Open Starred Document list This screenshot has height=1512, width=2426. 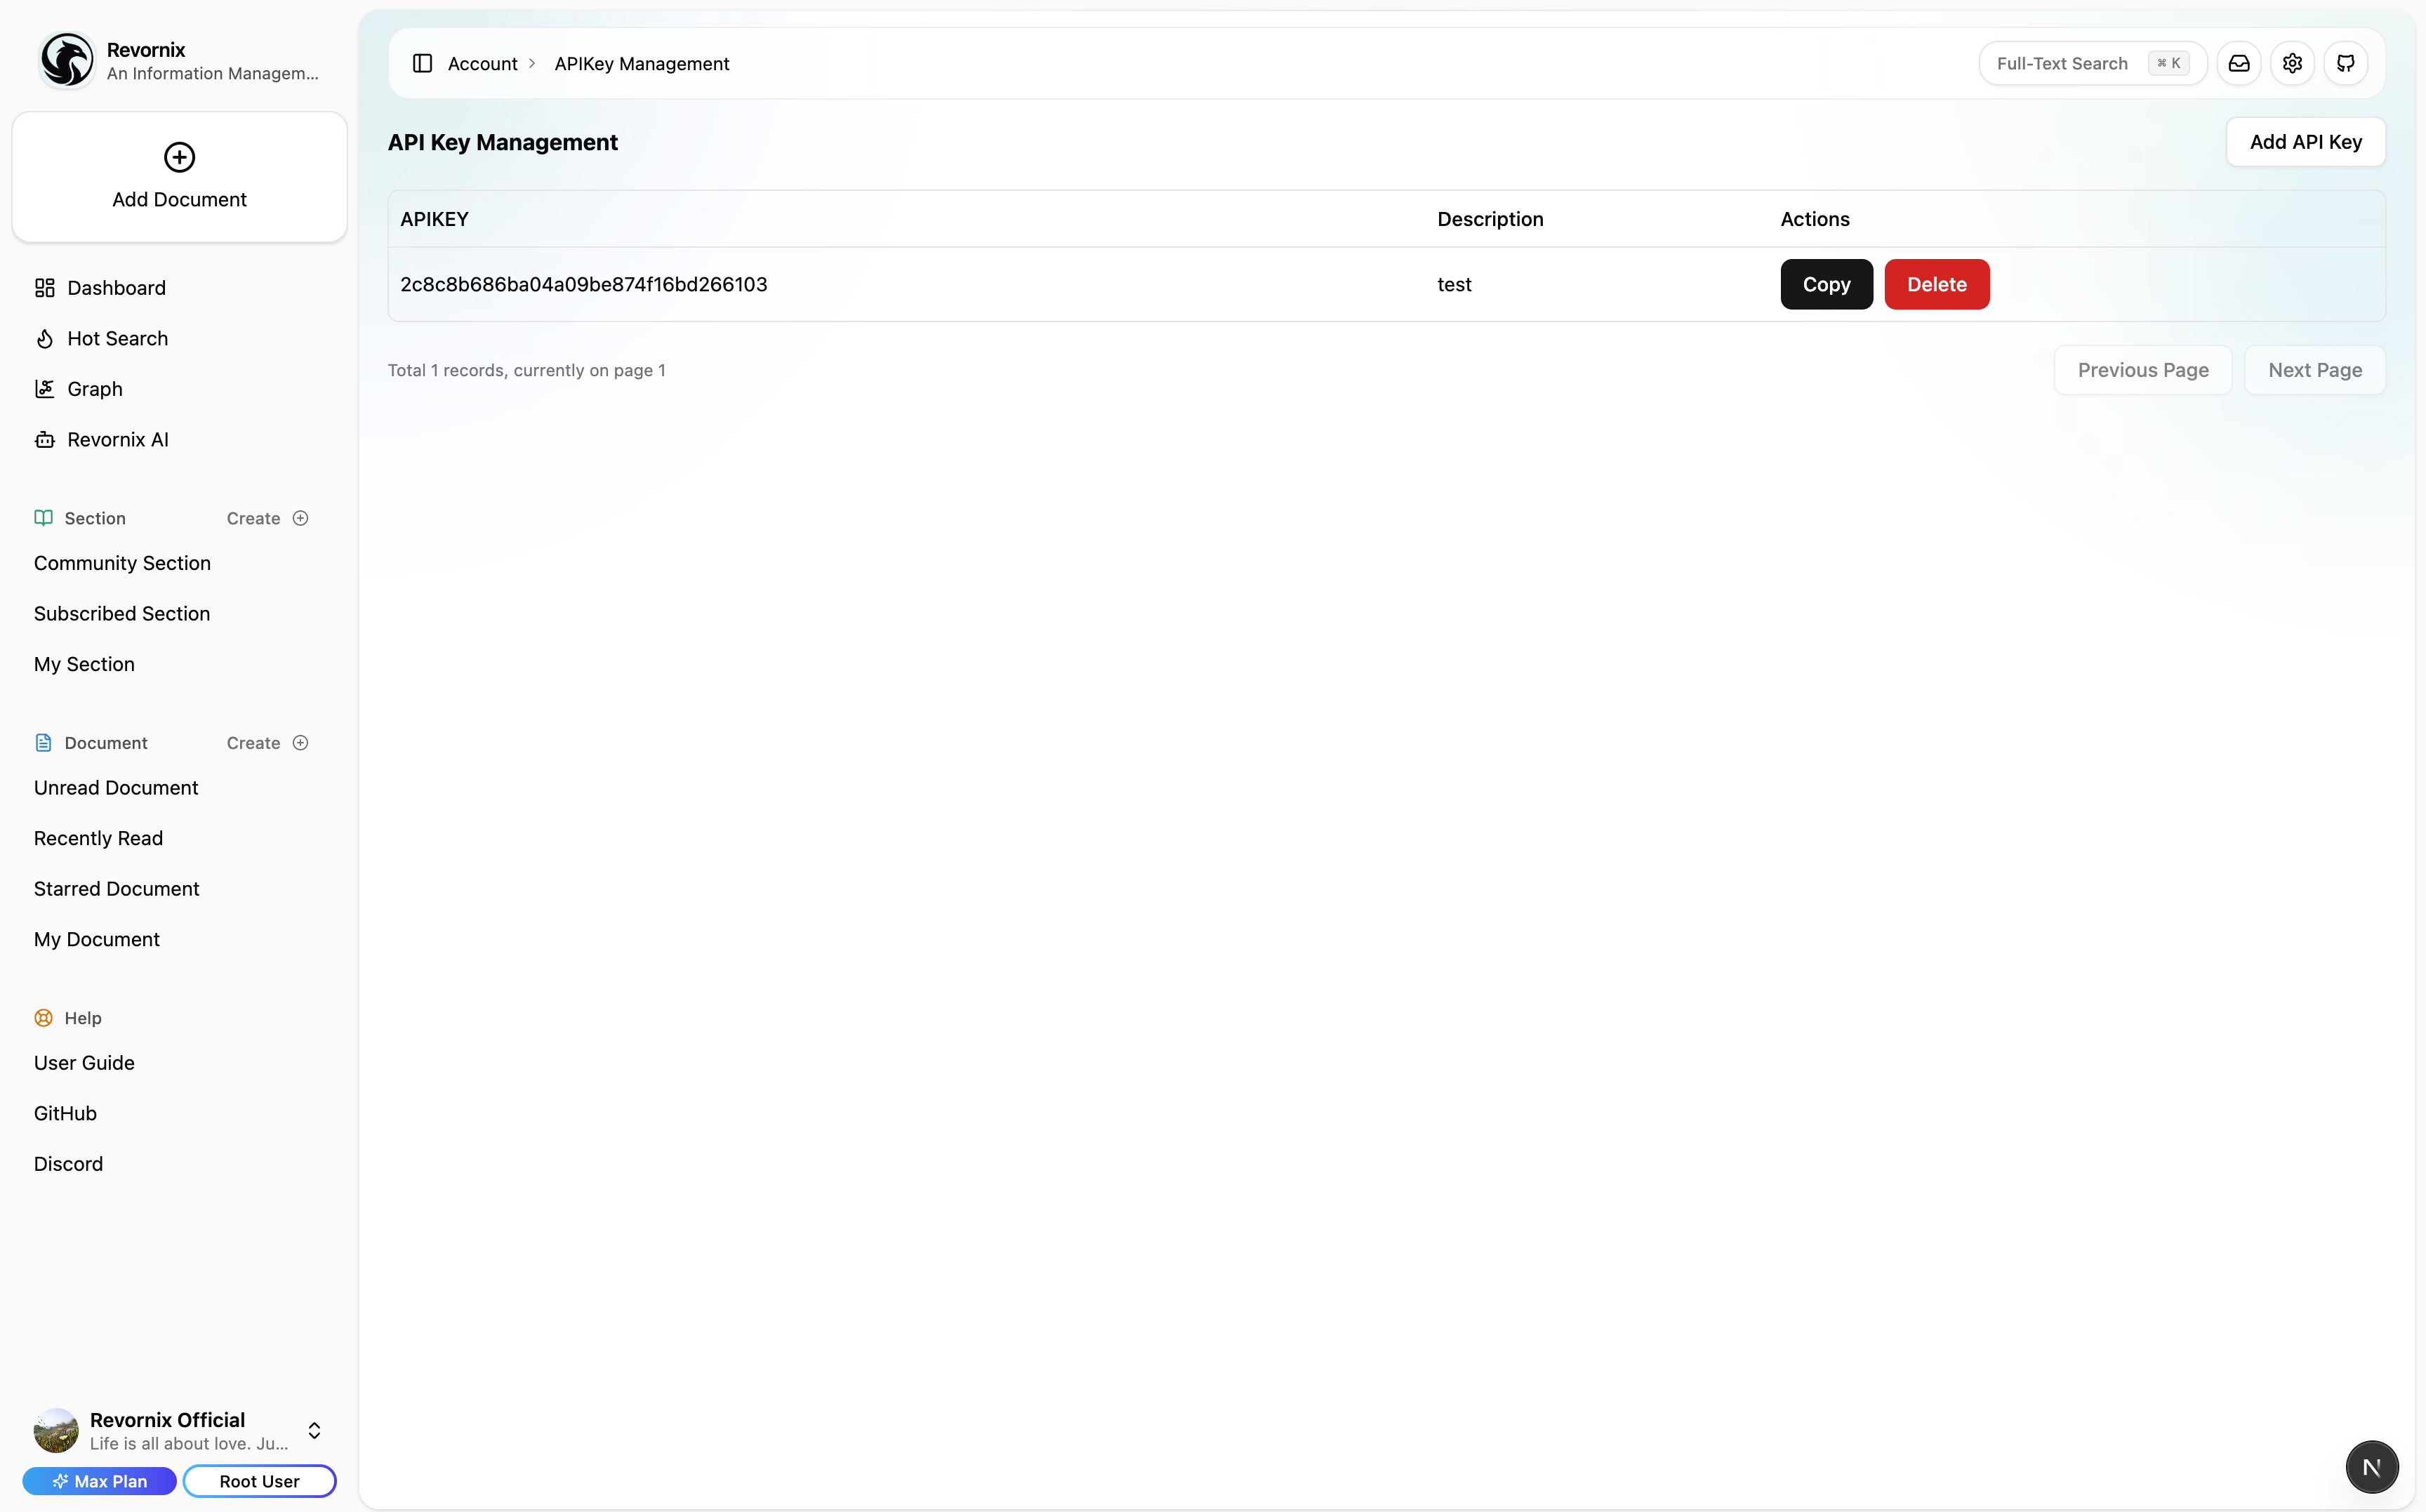(116, 889)
